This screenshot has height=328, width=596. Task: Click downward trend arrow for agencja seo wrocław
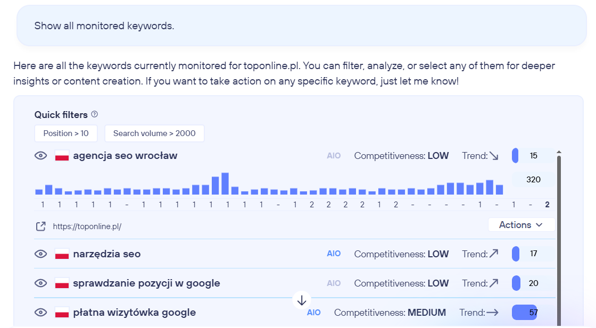[x=494, y=156]
